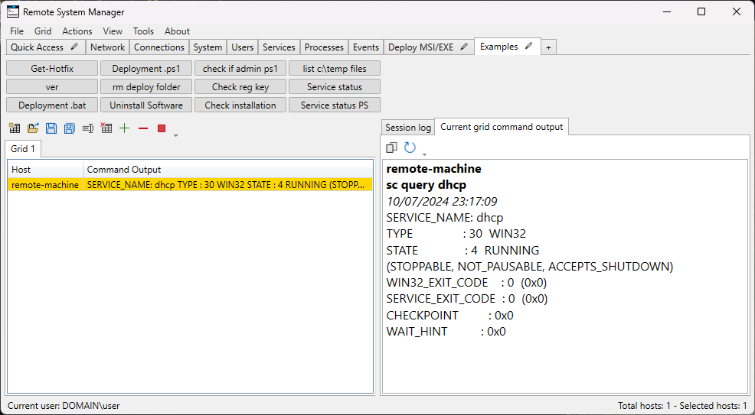Click the ver button
Image resolution: width=755 pixels, height=415 pixels.
point(52,87)
